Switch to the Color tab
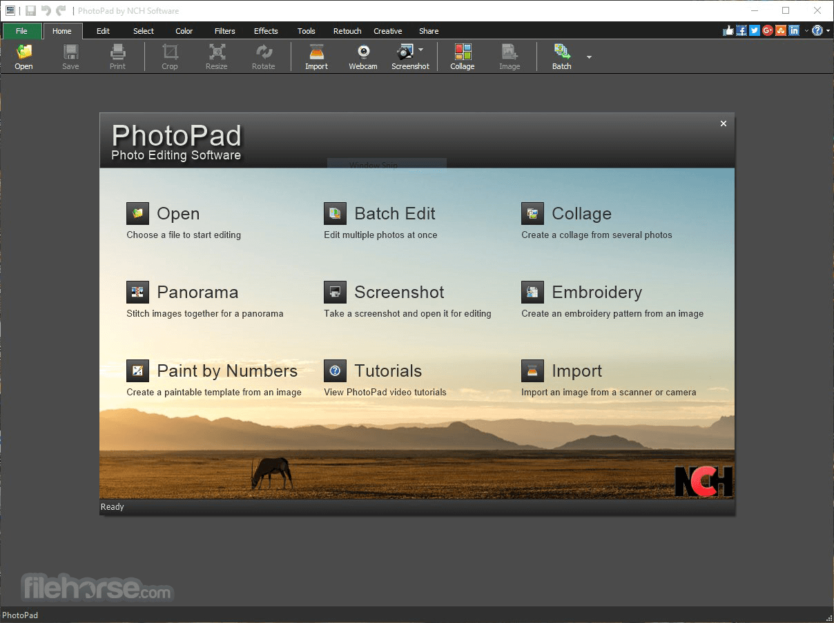 click(x=184, y=31)
